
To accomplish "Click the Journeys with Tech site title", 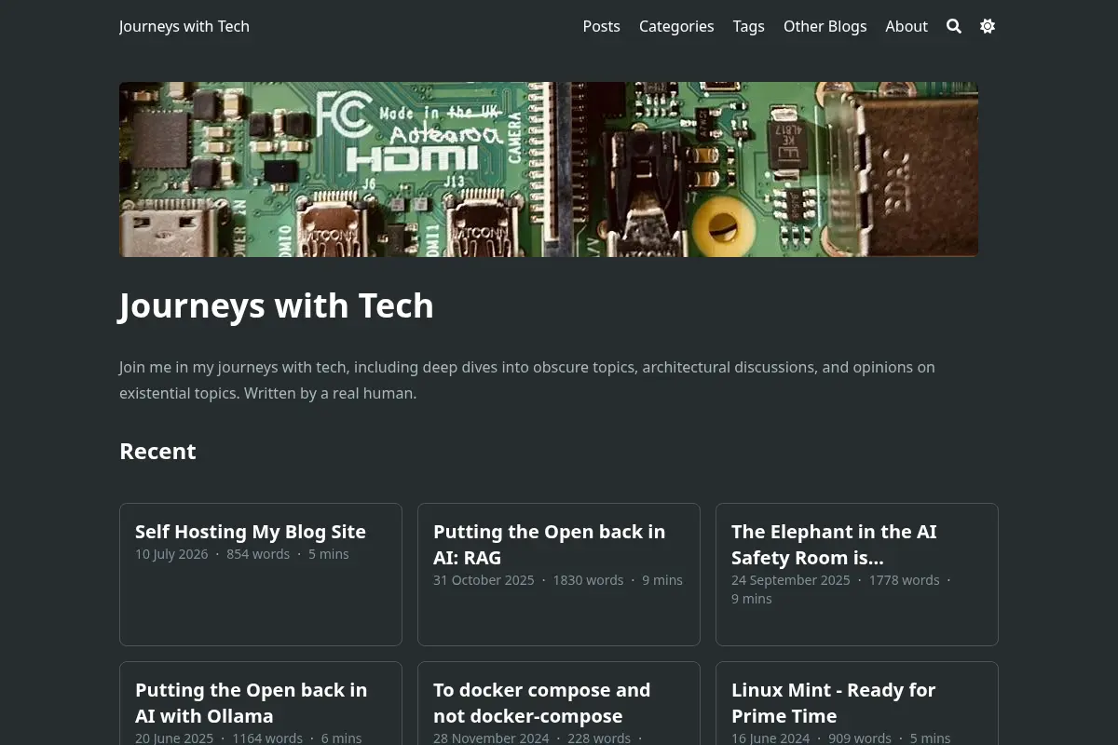I will [184, 26].
